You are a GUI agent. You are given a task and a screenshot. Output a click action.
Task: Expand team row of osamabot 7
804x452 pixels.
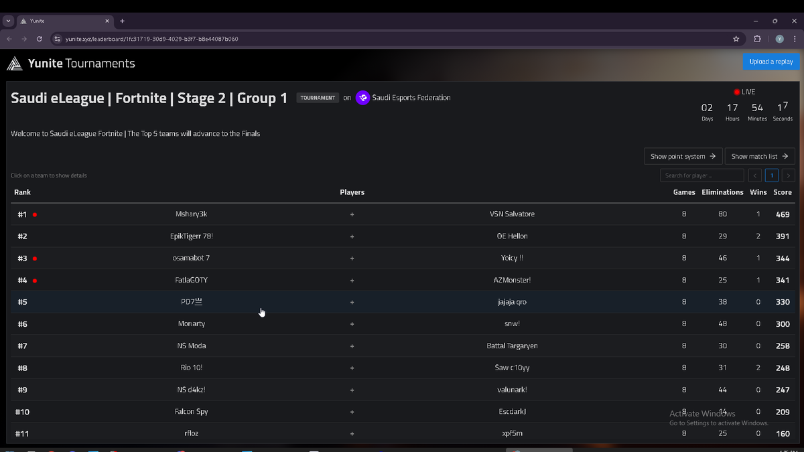point(402,258)
